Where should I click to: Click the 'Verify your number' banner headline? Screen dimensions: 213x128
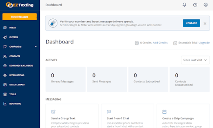coord(97,22)
